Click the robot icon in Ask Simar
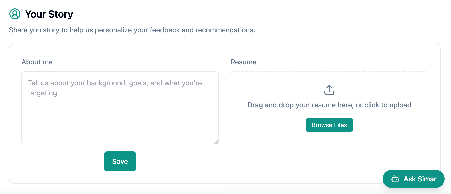The width and height of the screenshot is (451, 194). tap(395, 179)
